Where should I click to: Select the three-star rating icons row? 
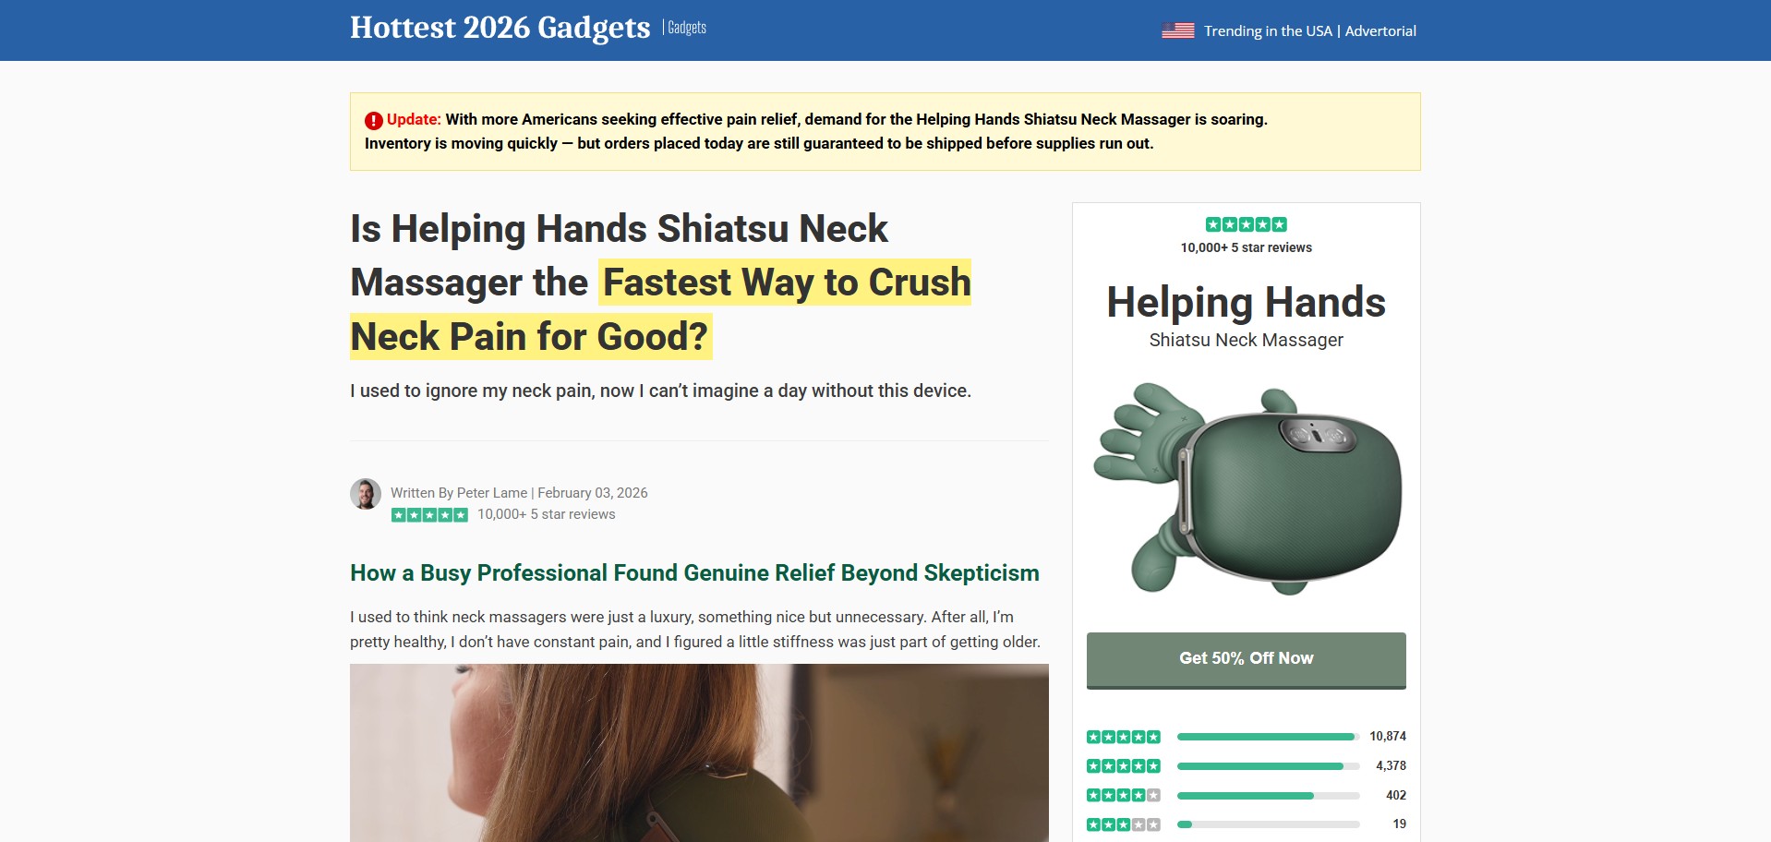coord(1123,824)
